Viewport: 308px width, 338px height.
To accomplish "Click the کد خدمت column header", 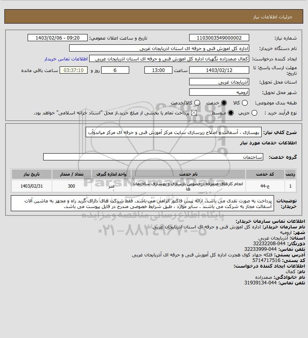I will coord(265,174).
